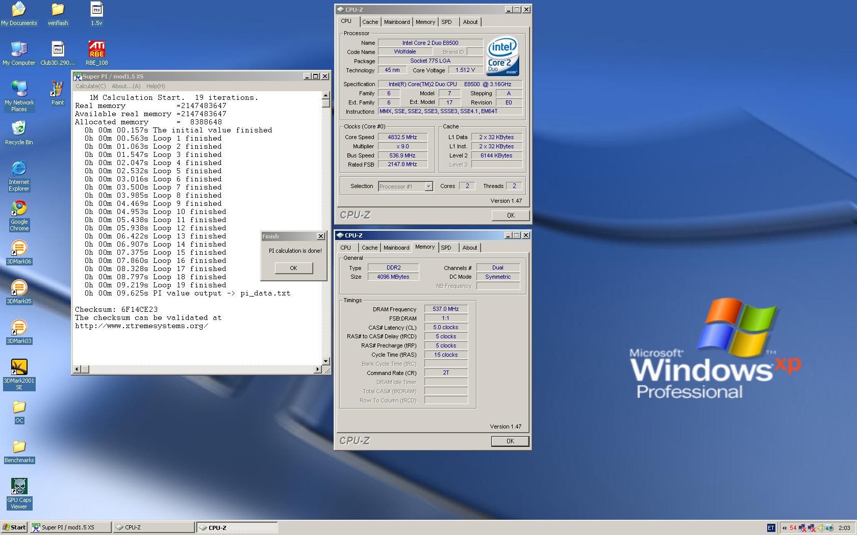The height and width of the screenshot is (535, 857).
Task: Open the OC folder icon
Action: tap(19, 412)
